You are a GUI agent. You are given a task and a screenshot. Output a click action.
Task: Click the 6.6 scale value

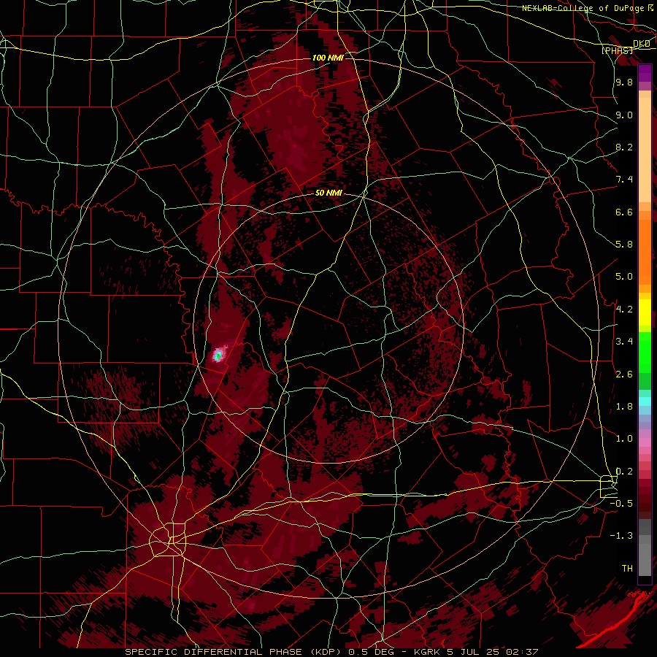624,212
